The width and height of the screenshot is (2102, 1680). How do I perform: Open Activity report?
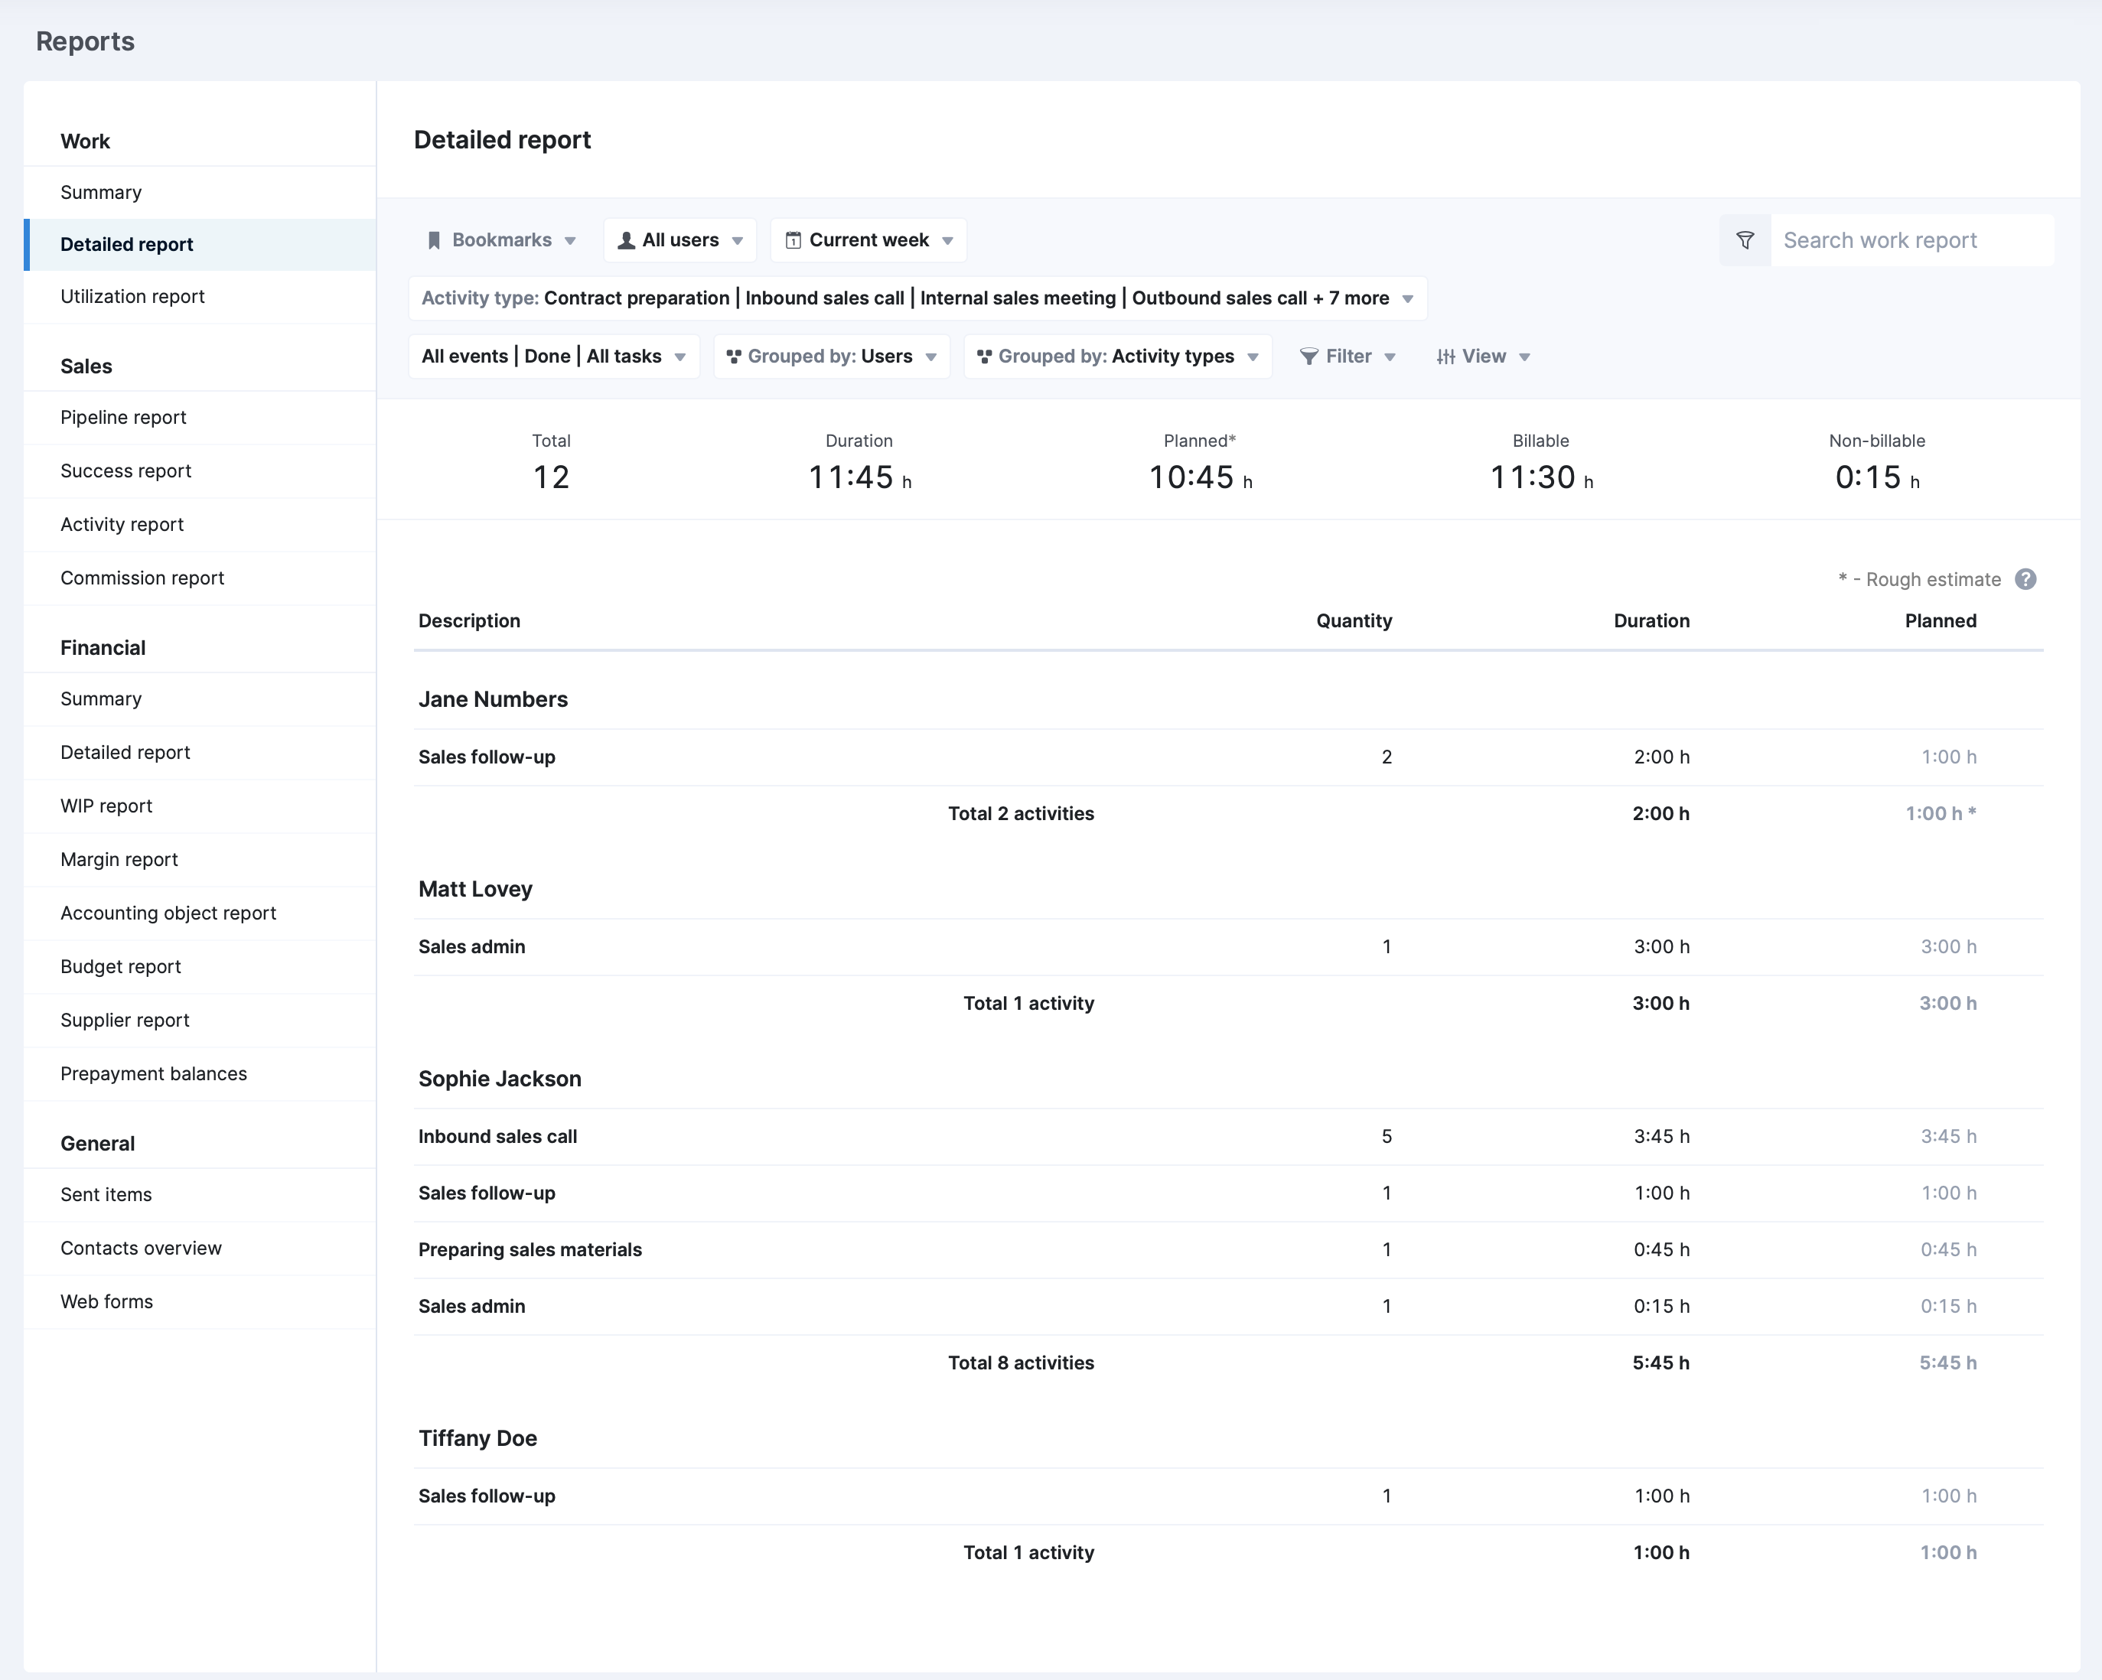[200, 524]
